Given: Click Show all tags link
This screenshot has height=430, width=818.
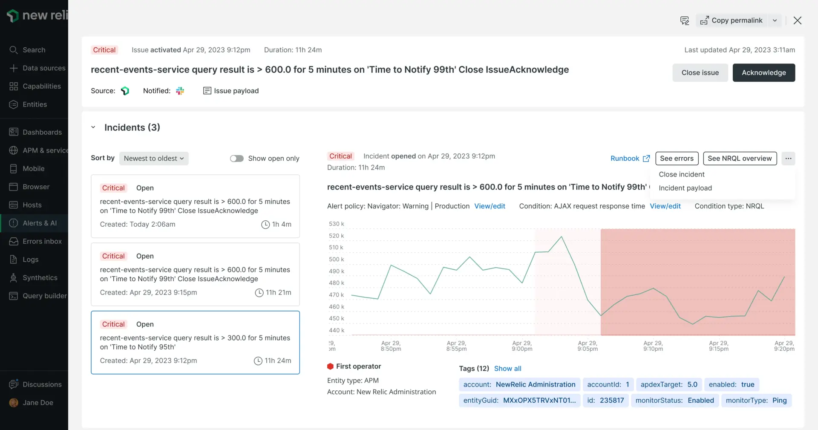Looking at the screenshot, I should click(507, 369).
